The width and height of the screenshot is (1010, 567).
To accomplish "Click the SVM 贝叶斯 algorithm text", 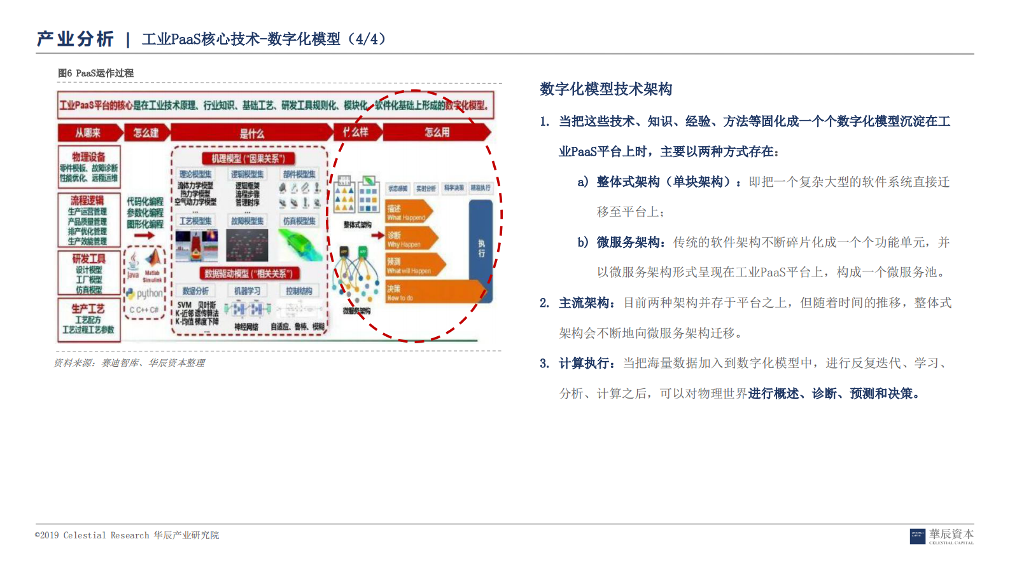I will (x=197, y=313).
